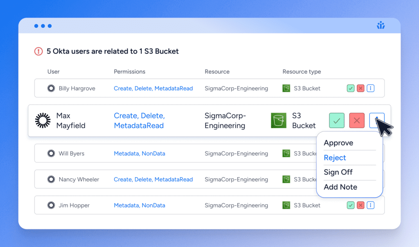The image size is (419, 247).
Task: Select Add Note in the open menu
Action: pyautogui.click(x=340, y=187)
